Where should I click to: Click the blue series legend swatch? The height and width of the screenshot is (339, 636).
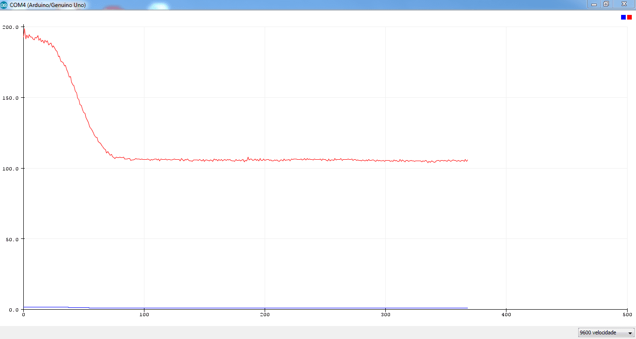pos(623,17)
